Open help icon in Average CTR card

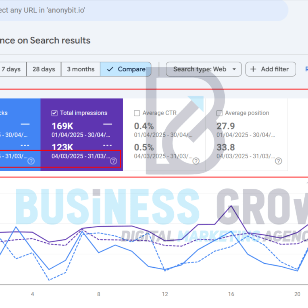(196, 161)
